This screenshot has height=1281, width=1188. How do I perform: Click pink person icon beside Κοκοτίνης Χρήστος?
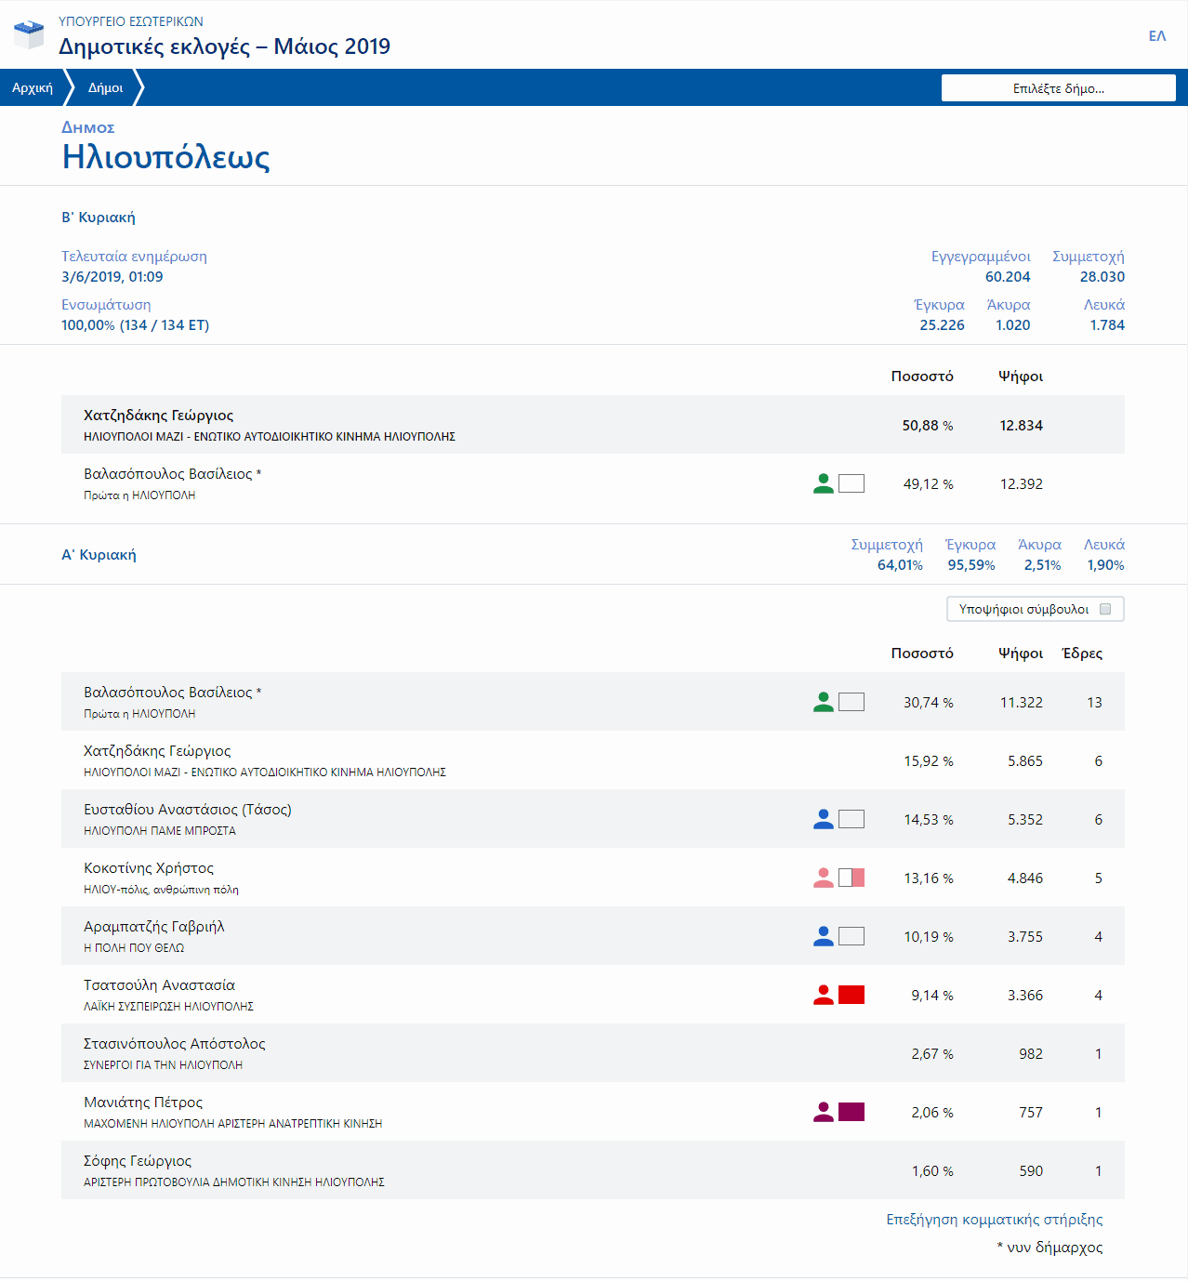coord(823,878)
